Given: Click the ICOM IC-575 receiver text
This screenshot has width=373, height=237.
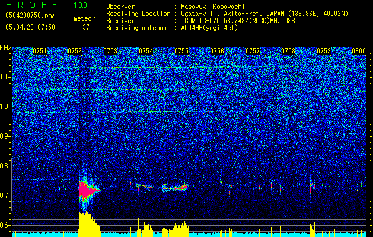Looking at the screenshot, I should coord(238,21).
